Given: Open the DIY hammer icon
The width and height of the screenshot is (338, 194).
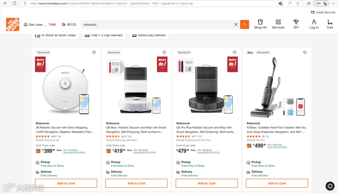Looking at the screenshot, I should [x=296, y=24].
